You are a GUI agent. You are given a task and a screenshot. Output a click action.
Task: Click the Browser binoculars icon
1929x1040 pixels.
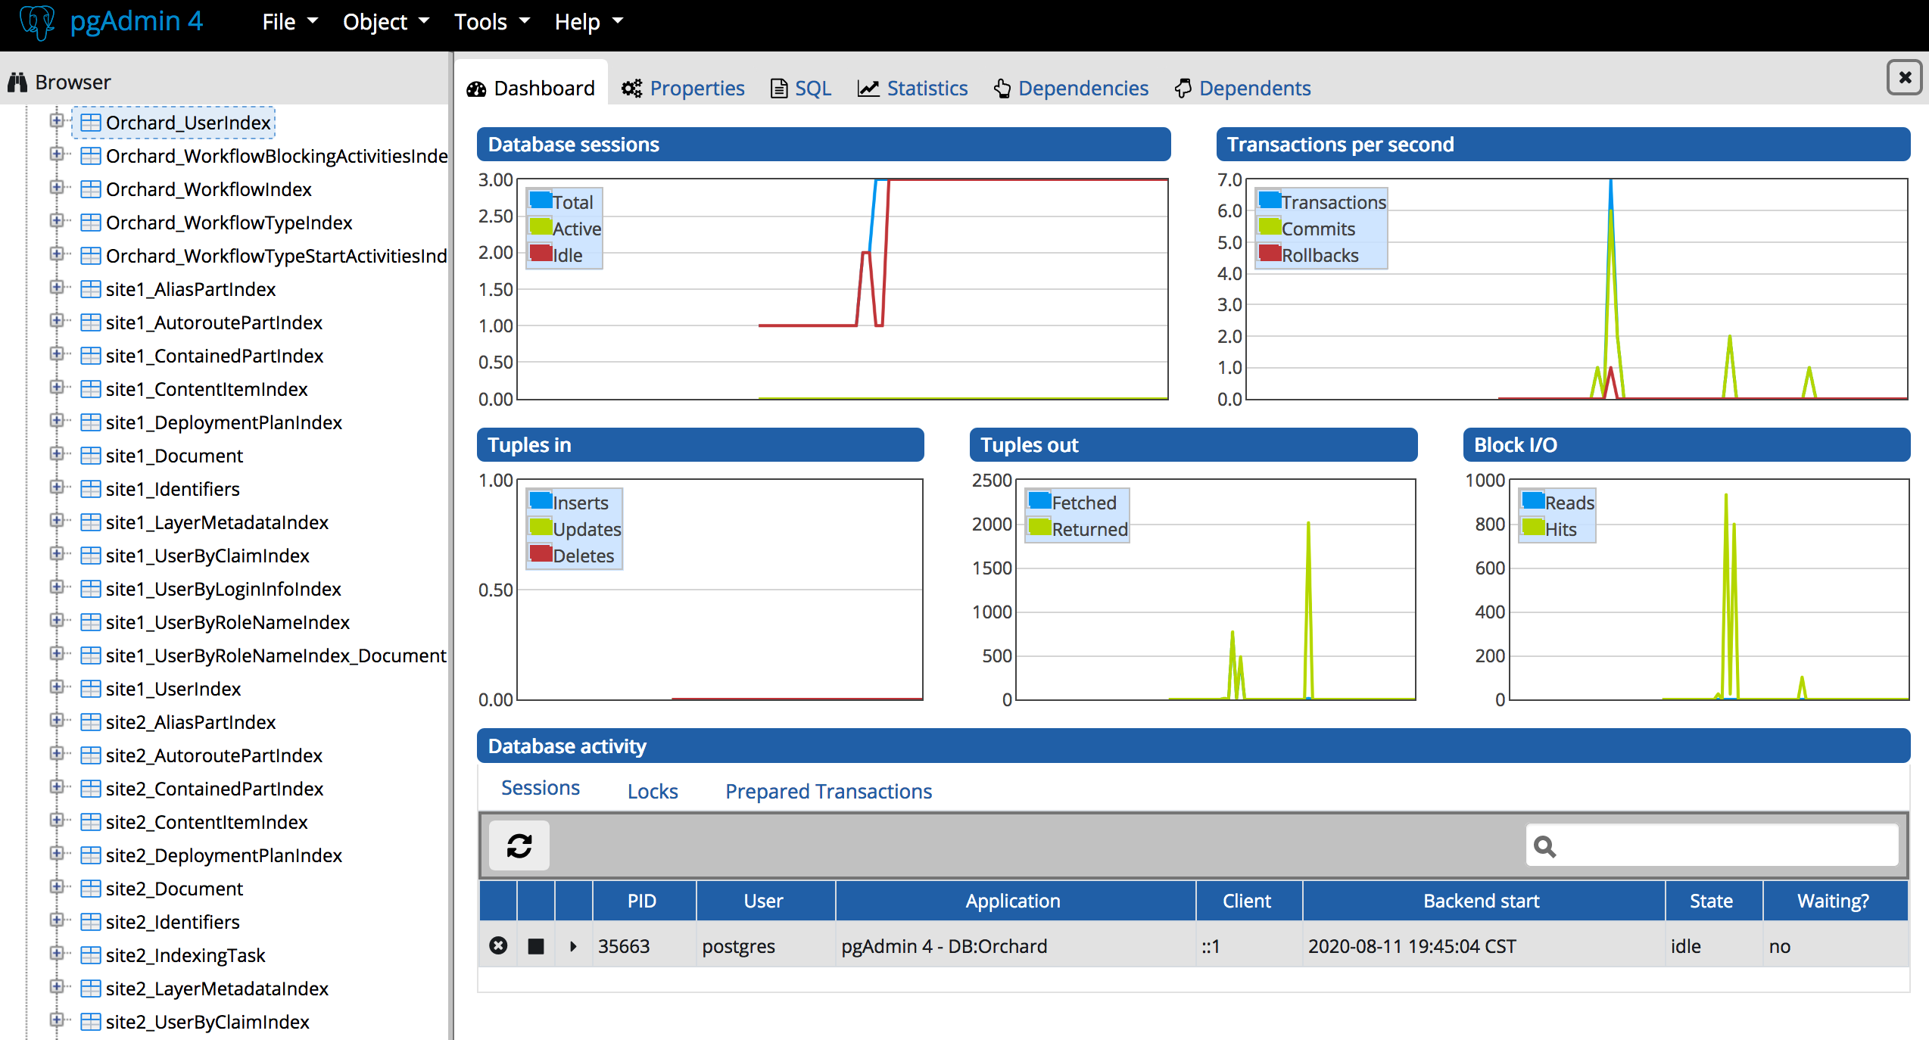point(18,82)
